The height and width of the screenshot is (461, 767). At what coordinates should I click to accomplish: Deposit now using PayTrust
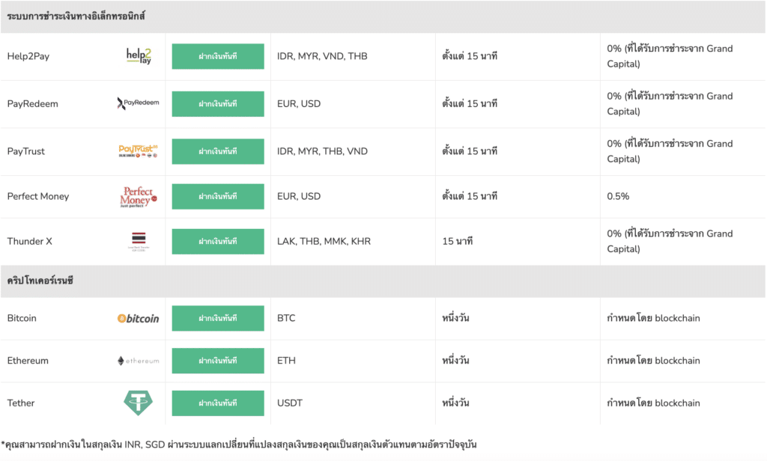[218, 151]
